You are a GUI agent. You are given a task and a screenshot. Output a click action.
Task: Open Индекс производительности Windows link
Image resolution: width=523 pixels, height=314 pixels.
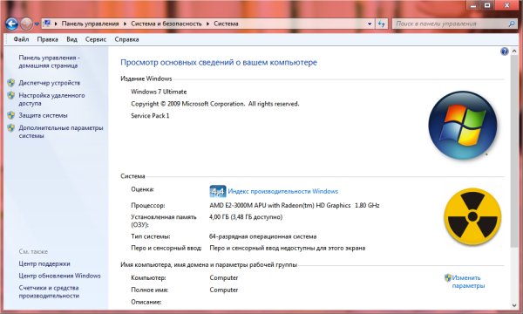click(x=282, y=192)
